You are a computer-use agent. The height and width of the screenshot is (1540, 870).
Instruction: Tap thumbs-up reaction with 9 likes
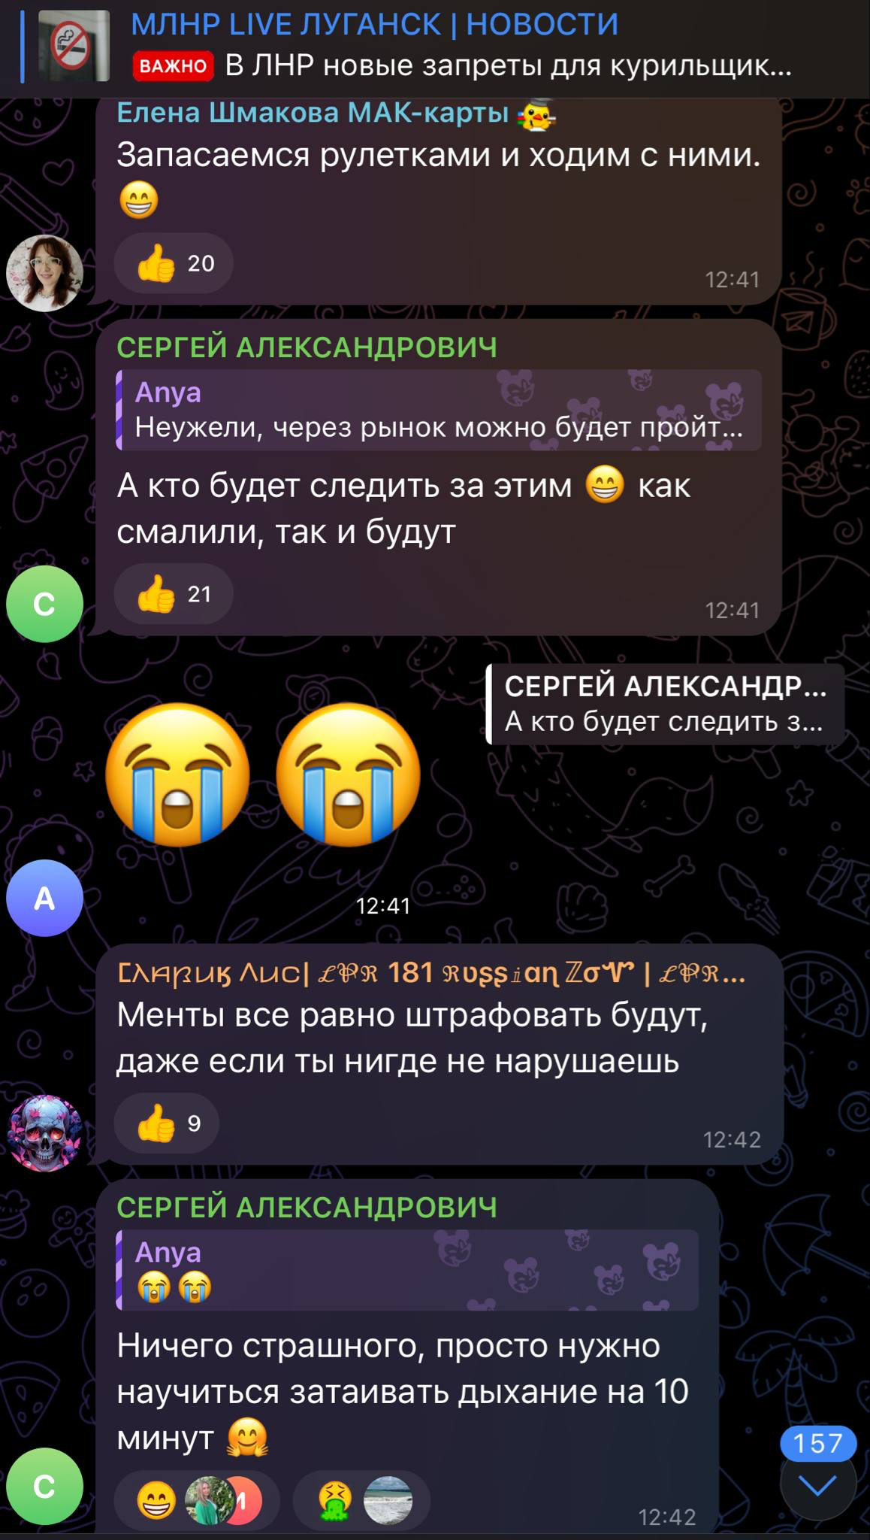coord(167,1123)
